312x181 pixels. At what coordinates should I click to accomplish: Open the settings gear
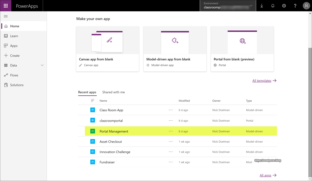point(284,5)
